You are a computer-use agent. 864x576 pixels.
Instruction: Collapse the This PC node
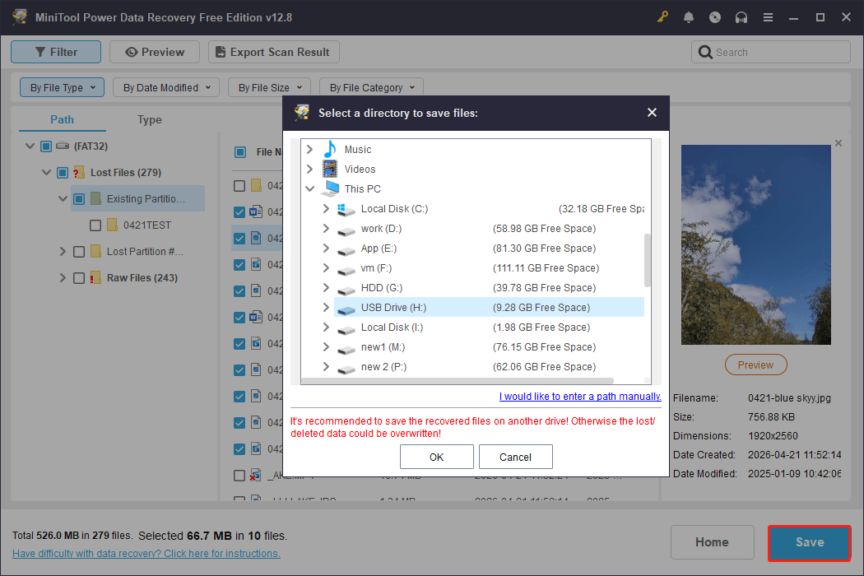pos(309,188)
